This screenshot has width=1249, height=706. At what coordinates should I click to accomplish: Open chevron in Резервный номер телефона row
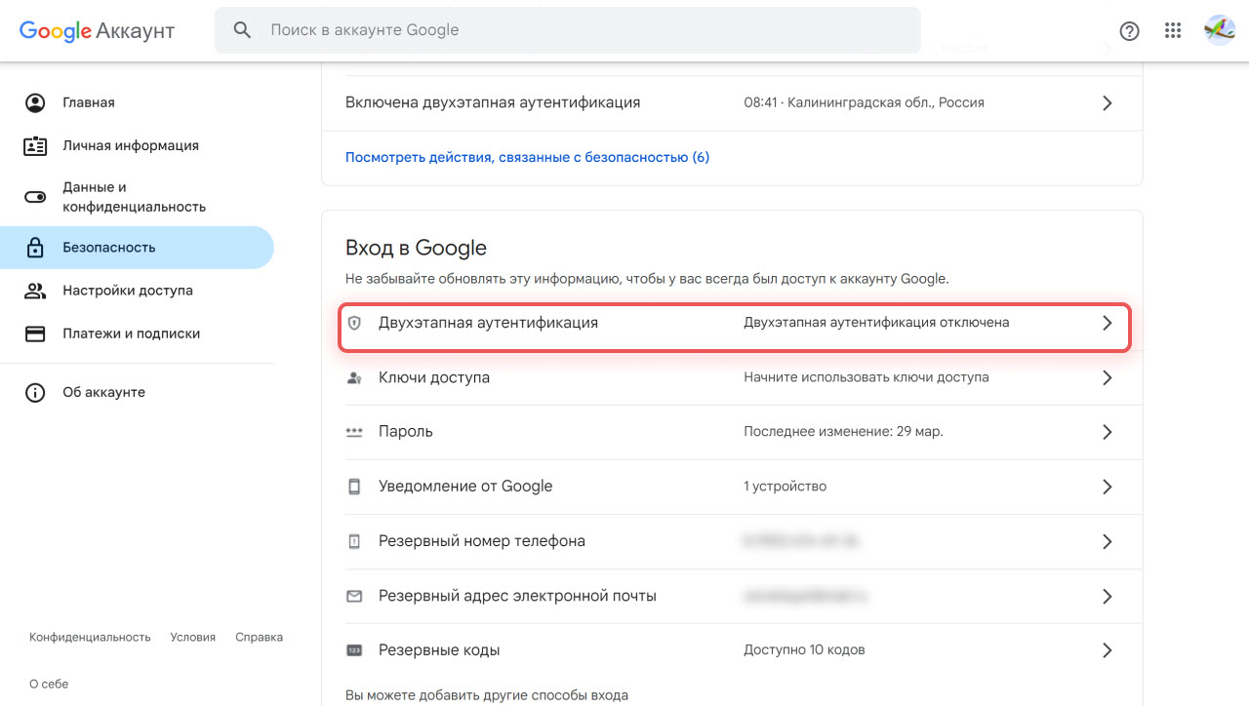(x=1107, y=541)
